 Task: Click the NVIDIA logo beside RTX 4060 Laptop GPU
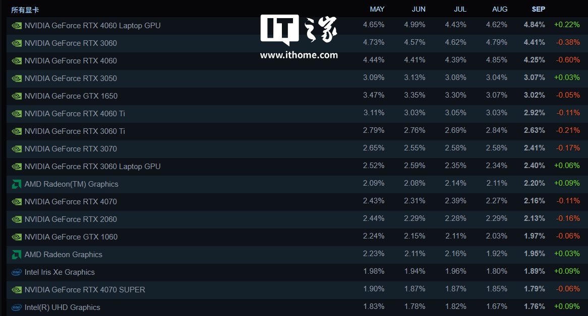(x=17, y=26)
